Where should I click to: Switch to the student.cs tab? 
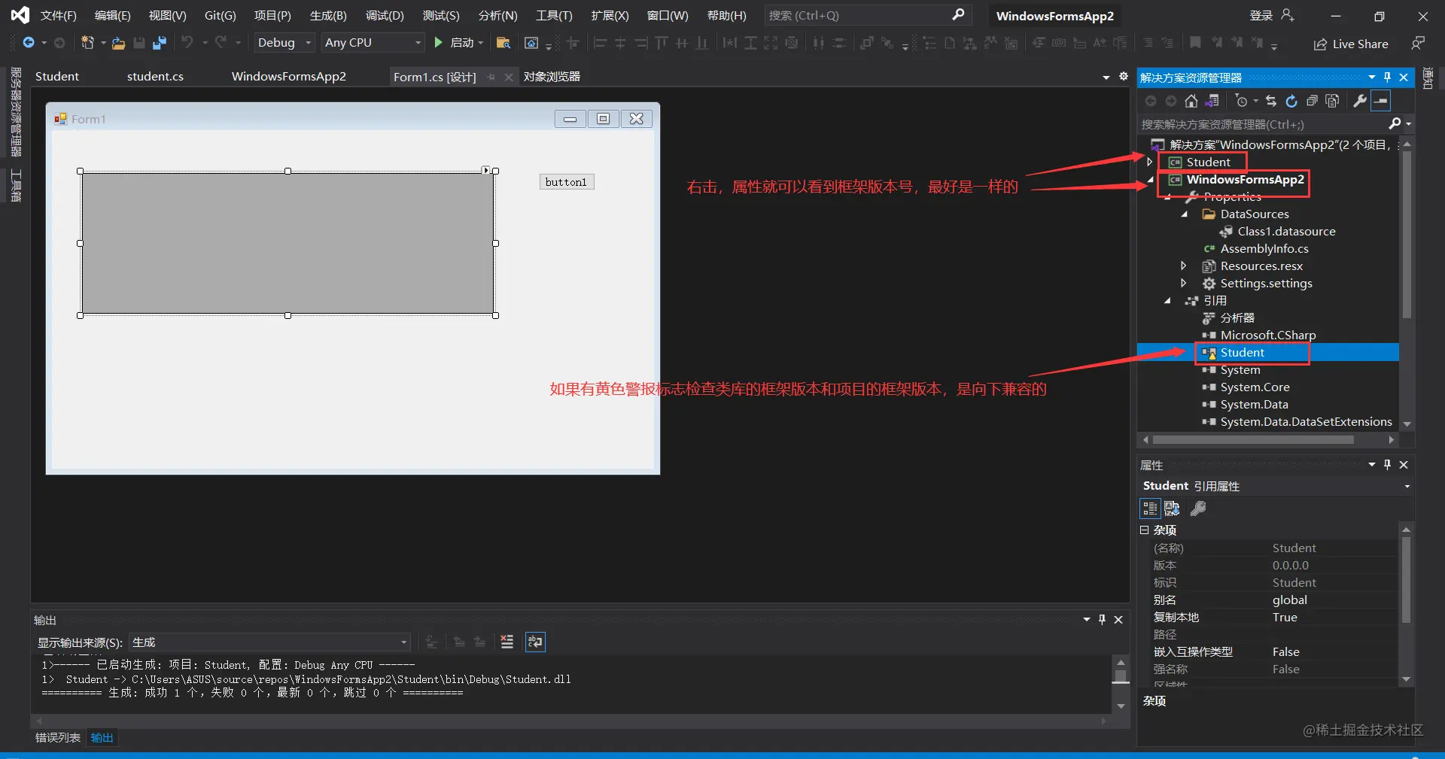tap(155, 77)
